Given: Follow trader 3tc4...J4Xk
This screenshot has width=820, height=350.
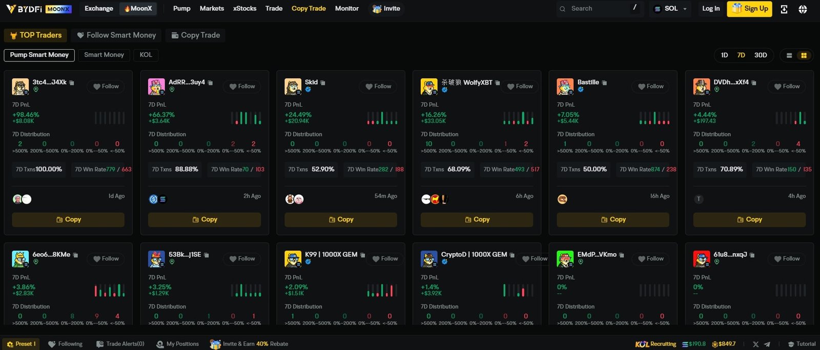Looking at the screenshot, I should click(x=106, y=86).
